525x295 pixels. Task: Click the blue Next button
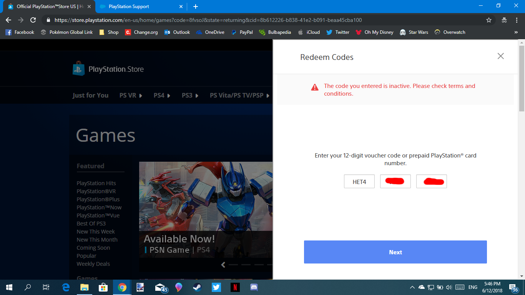[x=395, y=252]
